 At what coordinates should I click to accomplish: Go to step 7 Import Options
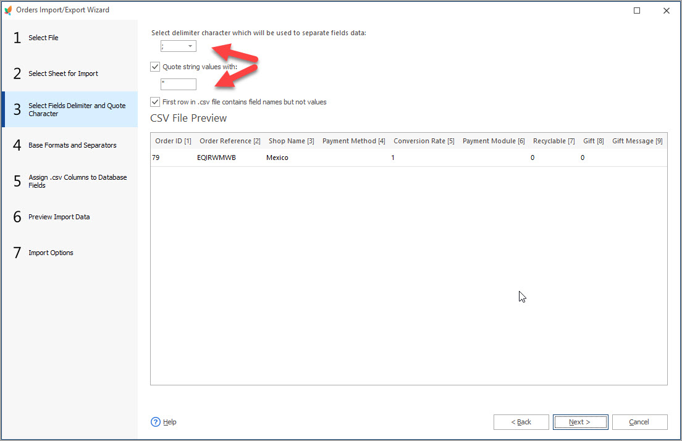pos(70,253)
